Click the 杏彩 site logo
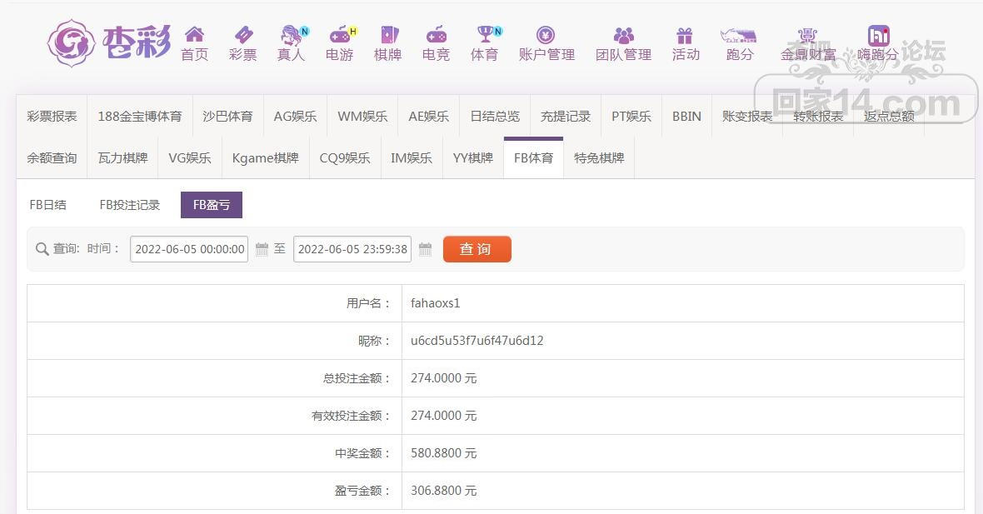Screen dimensions: 983x514 click(x=108, y=42)
